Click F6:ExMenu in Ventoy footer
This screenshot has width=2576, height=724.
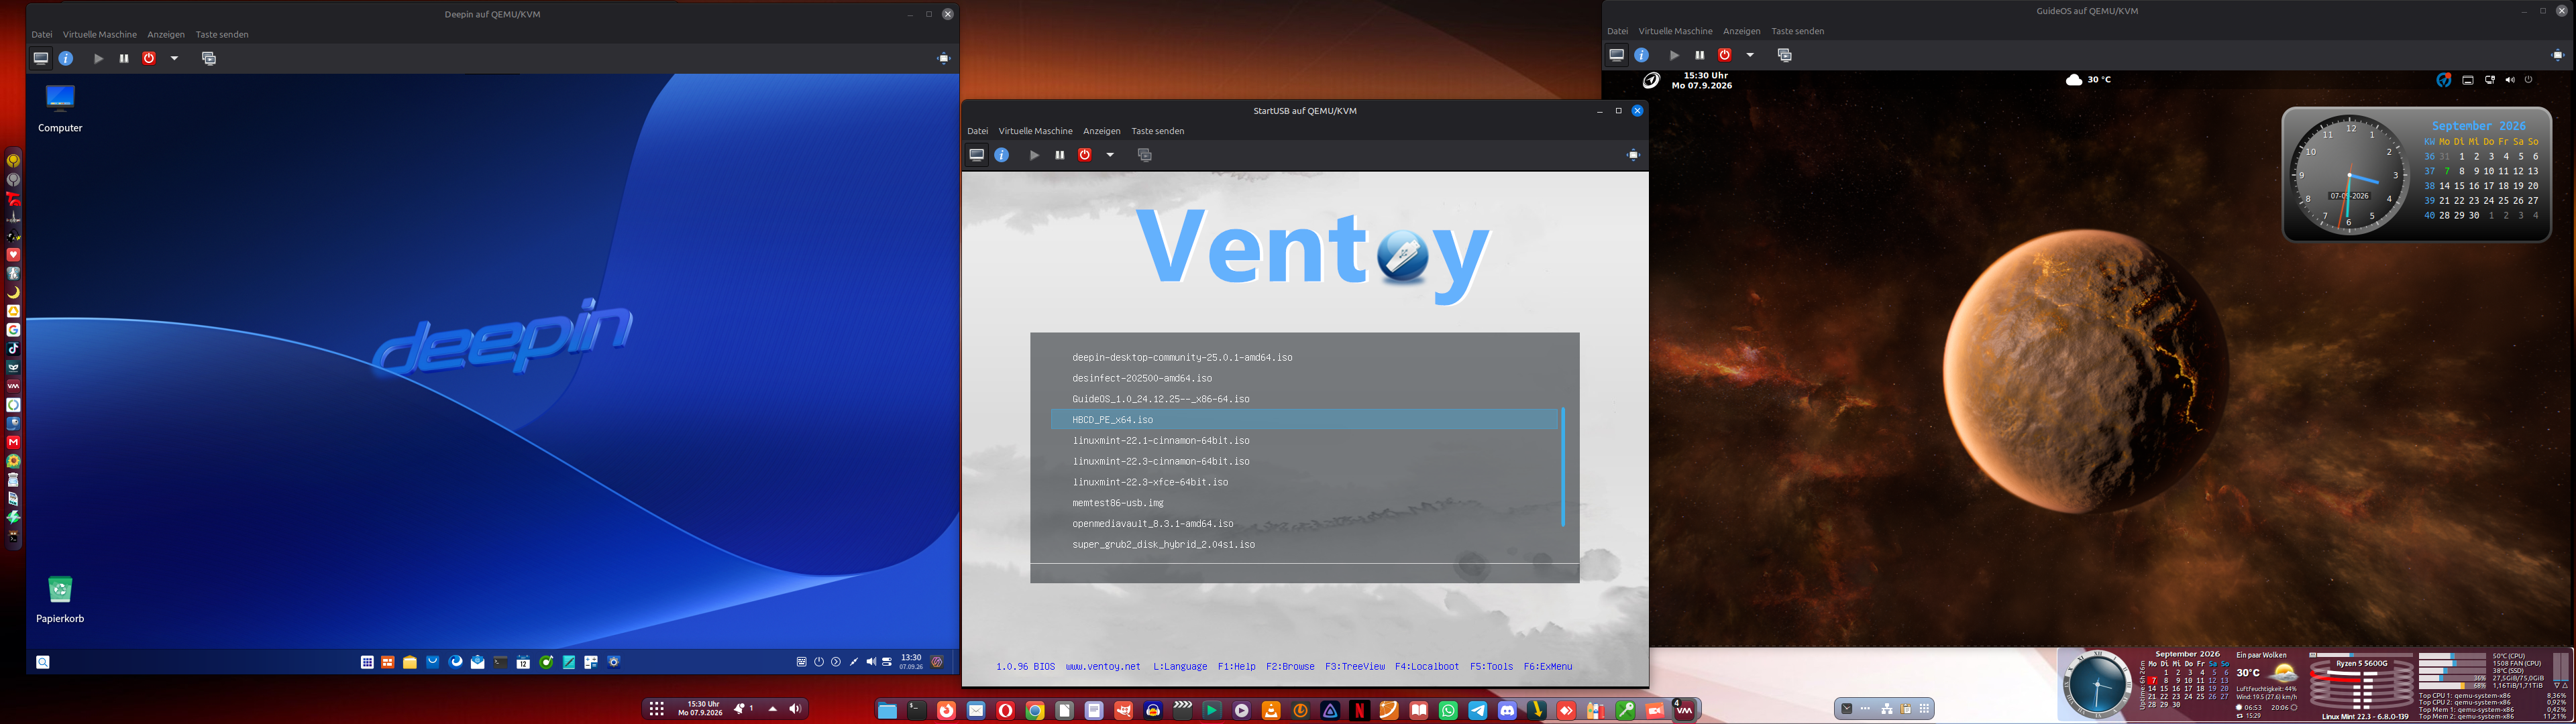(1548, 667)
